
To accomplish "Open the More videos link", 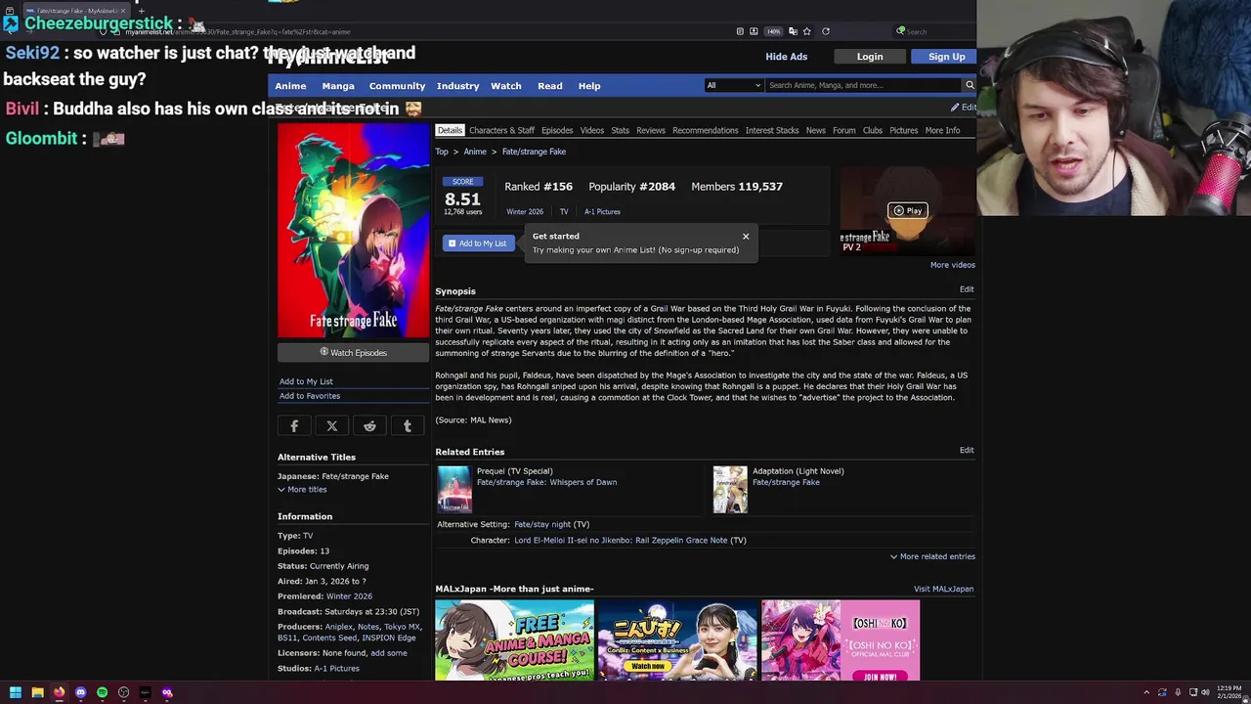I will coord(952,265).
